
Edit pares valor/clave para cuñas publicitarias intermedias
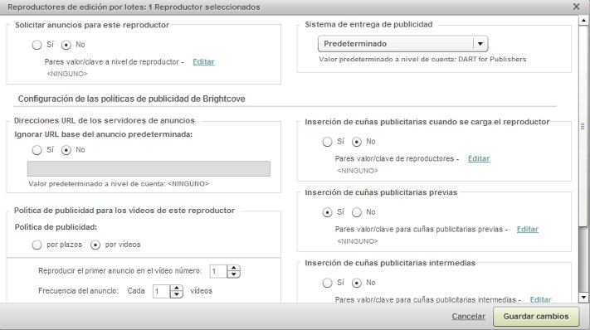point(541,299)
